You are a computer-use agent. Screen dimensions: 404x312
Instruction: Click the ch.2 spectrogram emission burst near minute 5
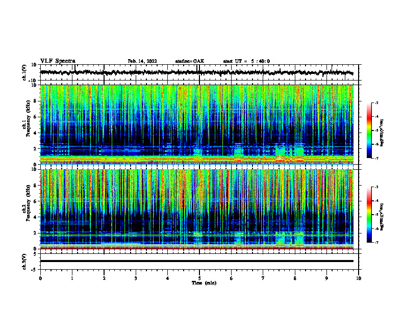(198, 238)
